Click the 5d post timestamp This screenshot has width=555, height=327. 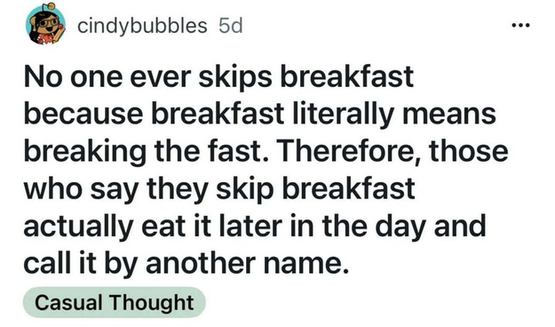[230, 26]
